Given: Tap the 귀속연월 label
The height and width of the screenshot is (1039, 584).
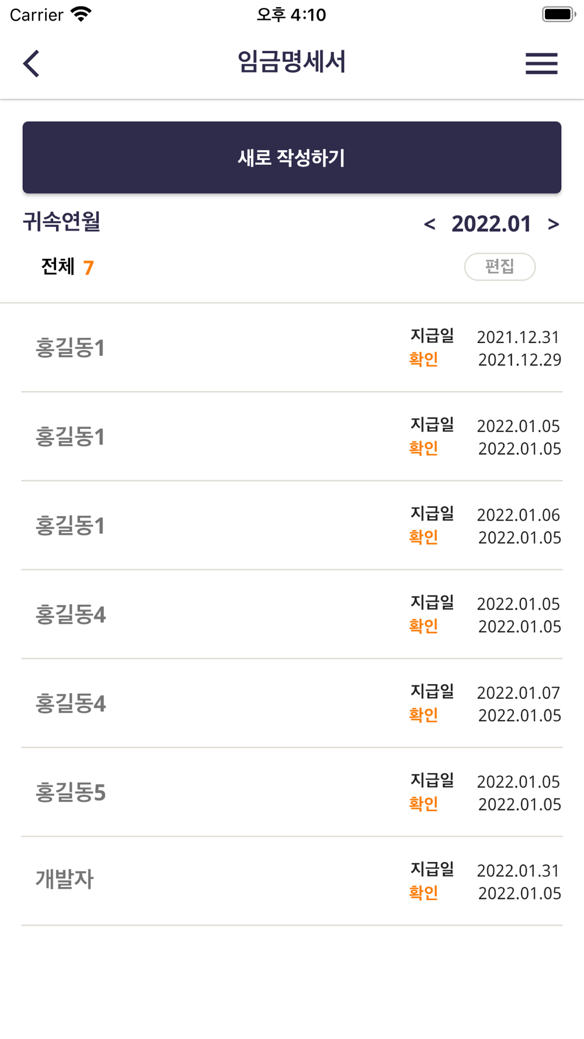Looking at the screenshot, I should [61, 222].
